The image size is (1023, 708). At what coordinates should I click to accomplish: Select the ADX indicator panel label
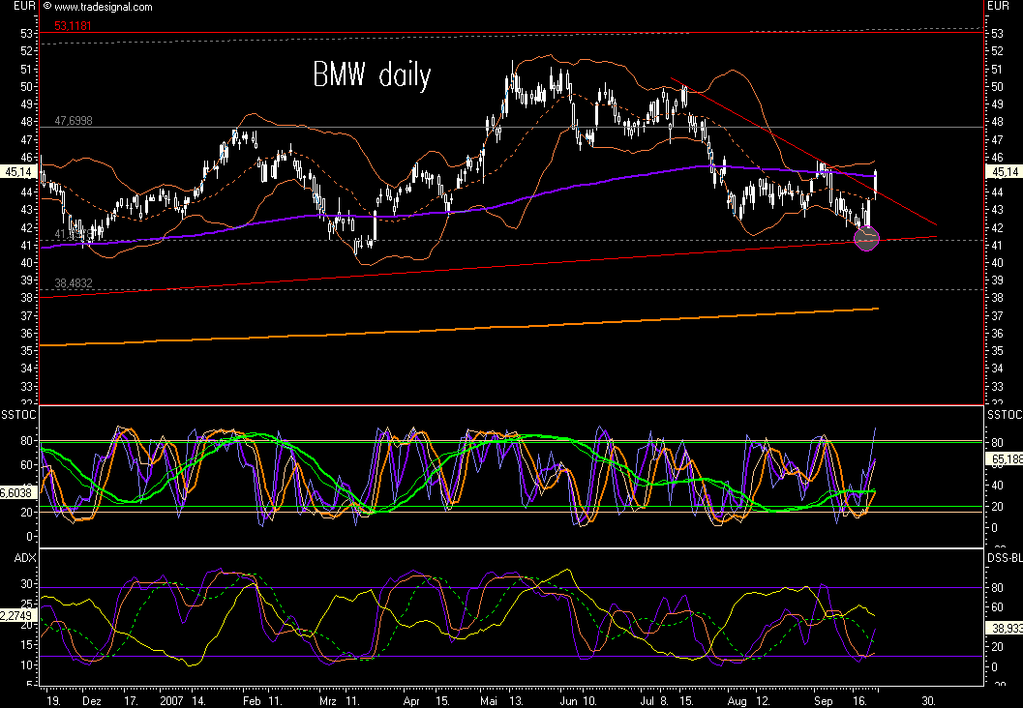[24, 557]
